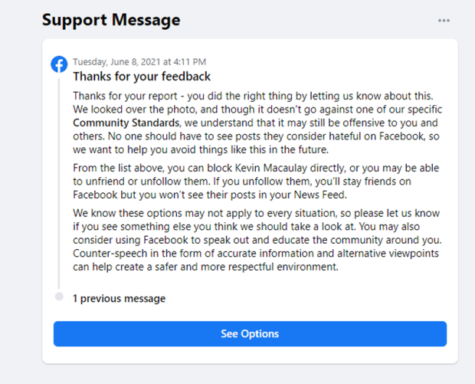Image resolution: width=475 pixels, height=384 pixels.
Task: Click the Thanks for your feedback heading
Action: pyautogui.click(x=142, y=77)
